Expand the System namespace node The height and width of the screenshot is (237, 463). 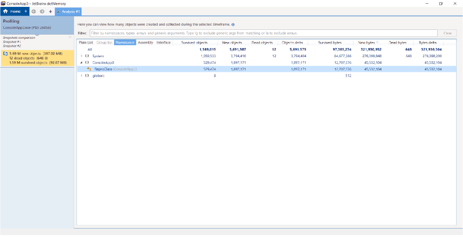[82, 56]
